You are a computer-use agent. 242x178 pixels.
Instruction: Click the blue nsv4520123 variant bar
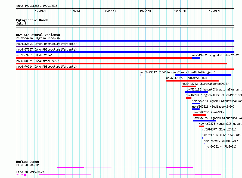[x=197, y=92]
